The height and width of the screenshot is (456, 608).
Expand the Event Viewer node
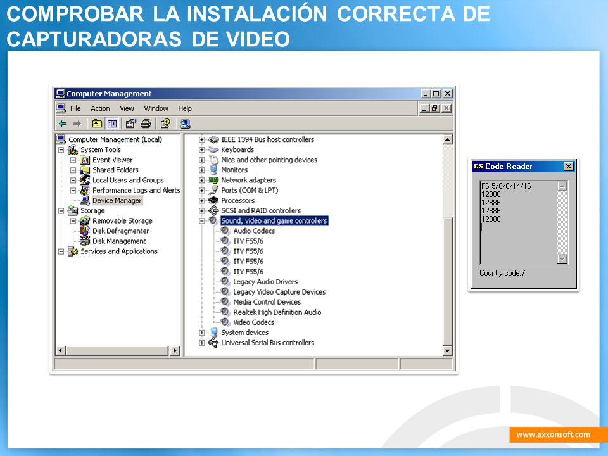coord(73,160)
